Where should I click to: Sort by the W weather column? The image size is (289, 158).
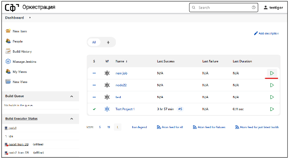coord(107,61)
